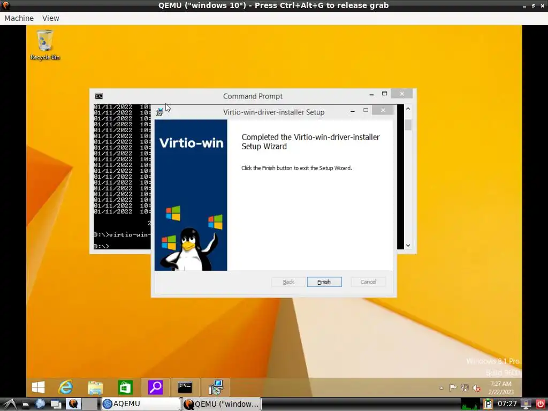
Task: Minimize the Command Prompt window
Action: 371,94
